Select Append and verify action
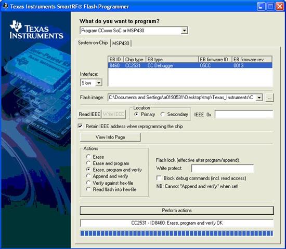This screenshot has width=286, height=249. [88, 176]
